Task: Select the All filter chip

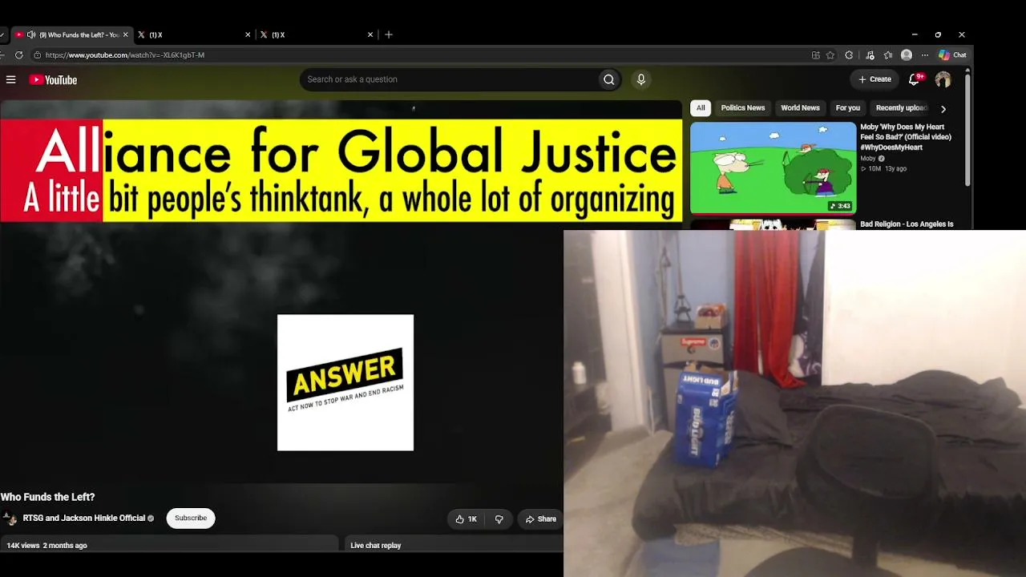Action: [701, 108]
